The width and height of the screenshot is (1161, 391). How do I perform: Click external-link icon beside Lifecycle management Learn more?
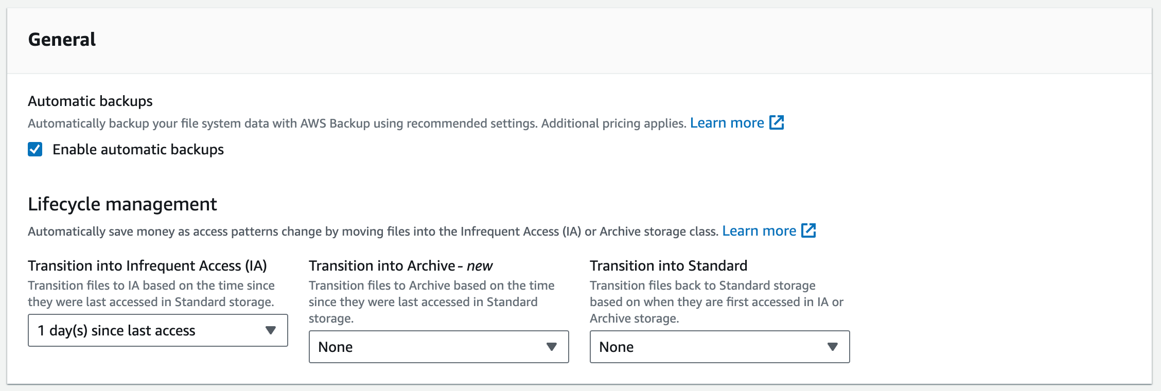[x=808, y=230]
